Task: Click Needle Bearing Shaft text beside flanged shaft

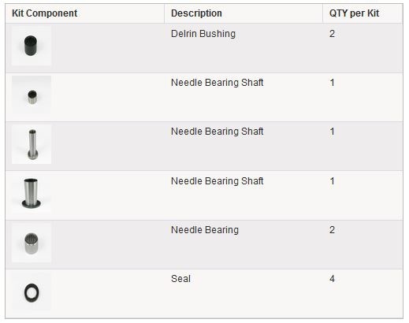Action: coord(217,181)
